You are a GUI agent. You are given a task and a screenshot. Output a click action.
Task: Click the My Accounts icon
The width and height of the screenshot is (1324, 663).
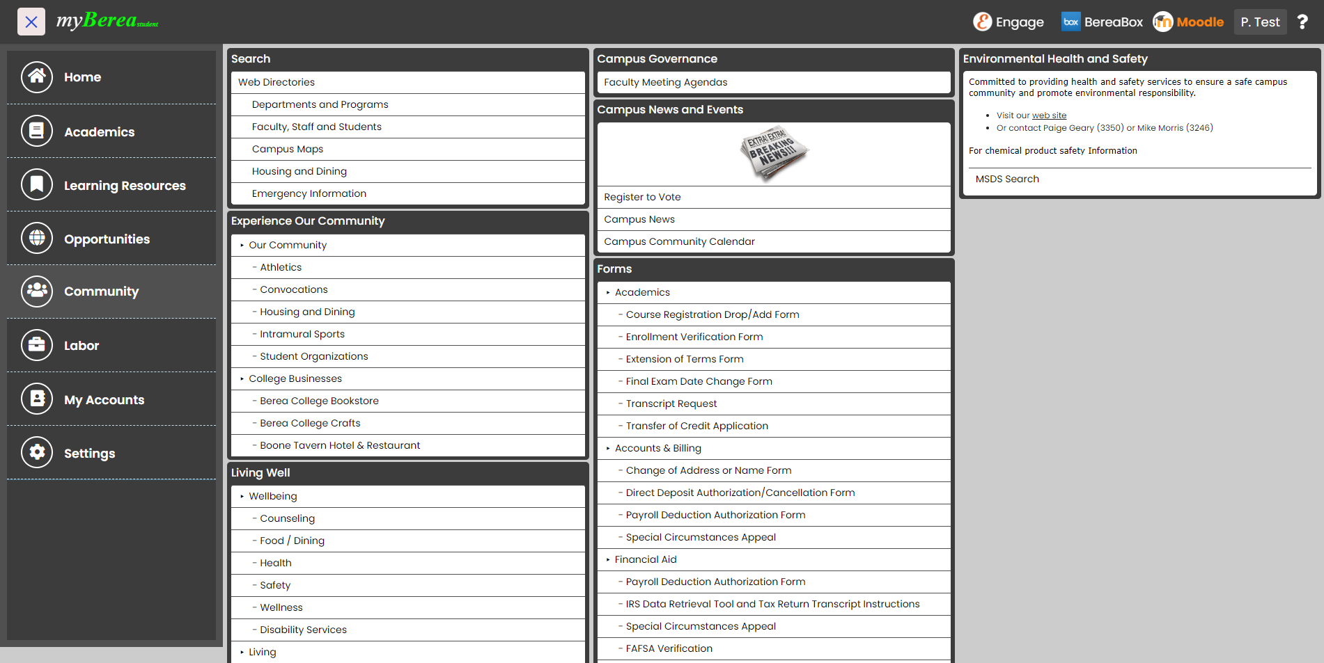[37, 399]
